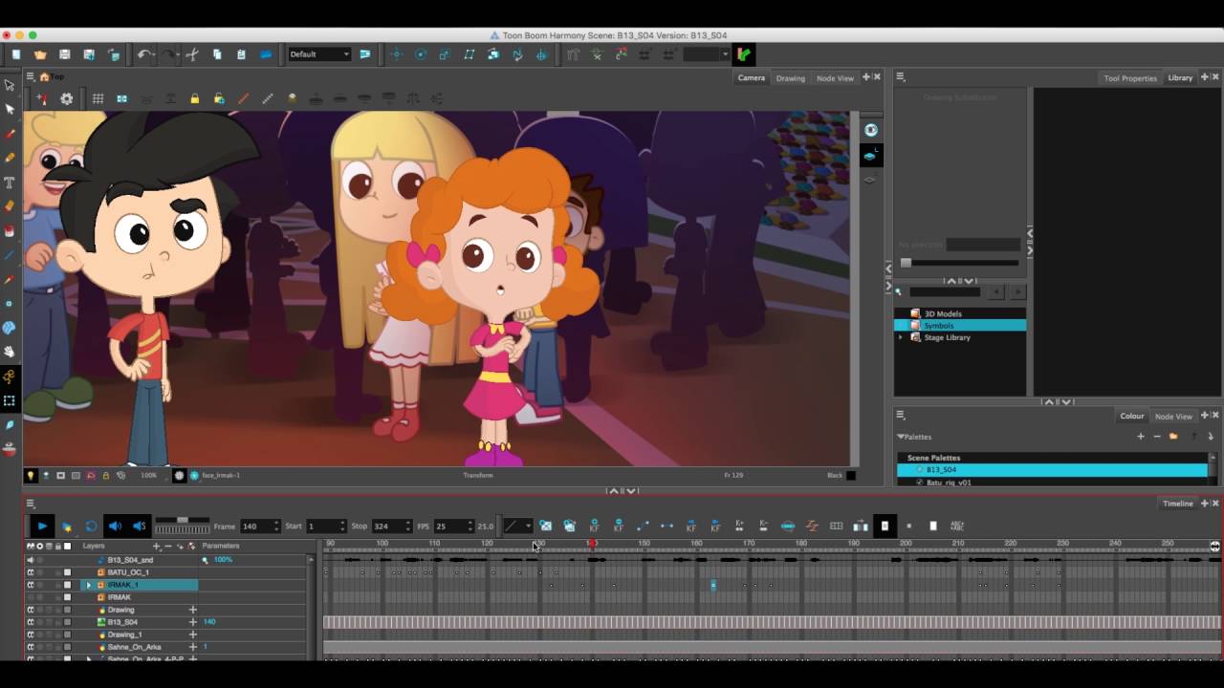Enable the BATU_OC_1 layer checkbox

67,571
